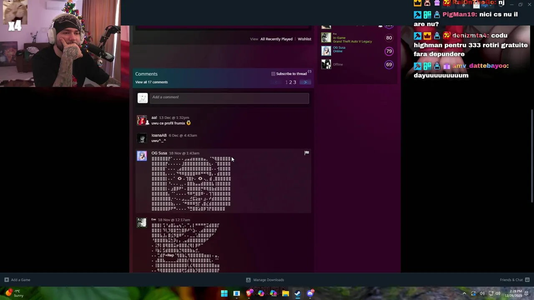534x300 pixels.
Task: Open the aa! commenter avatar
Action: pyautogui.click(x=142, y=120)
